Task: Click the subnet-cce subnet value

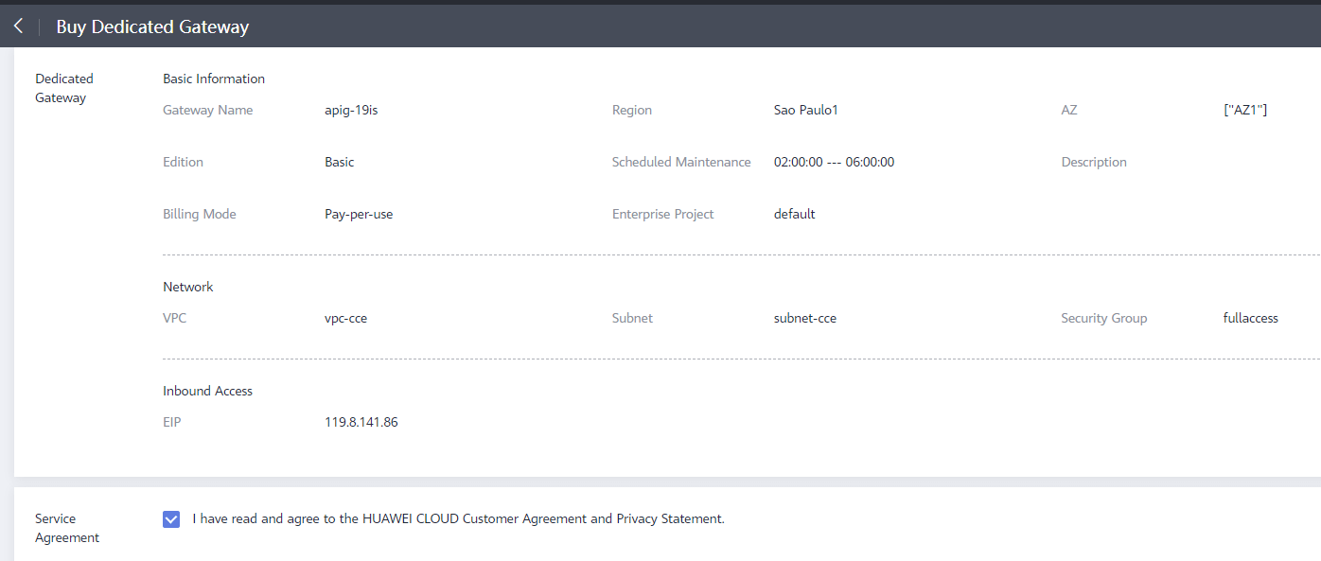Action: [x=804, y=318]
